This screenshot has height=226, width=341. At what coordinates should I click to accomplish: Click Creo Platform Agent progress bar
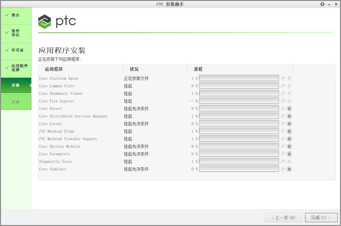pos(239,78)
